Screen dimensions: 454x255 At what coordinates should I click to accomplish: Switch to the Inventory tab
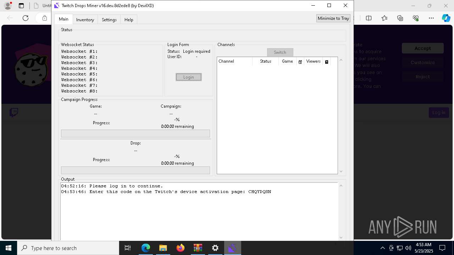click(x=85, y=20)
